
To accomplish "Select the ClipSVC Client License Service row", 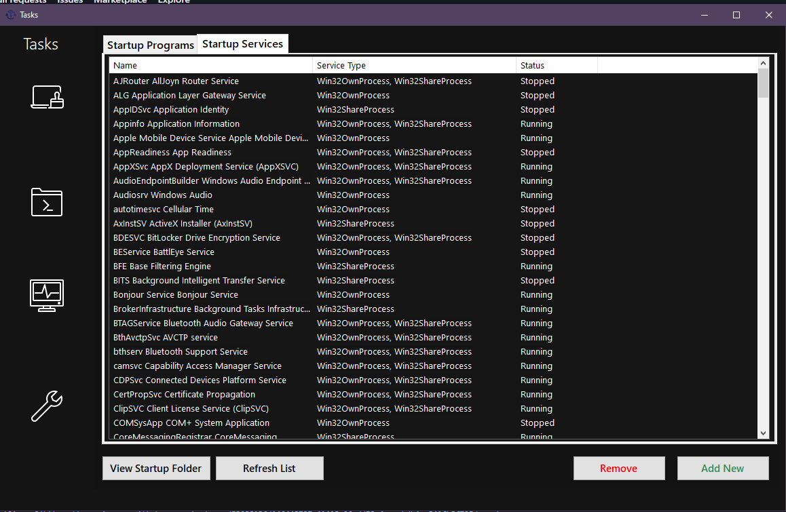I will (x=433, y=409).
